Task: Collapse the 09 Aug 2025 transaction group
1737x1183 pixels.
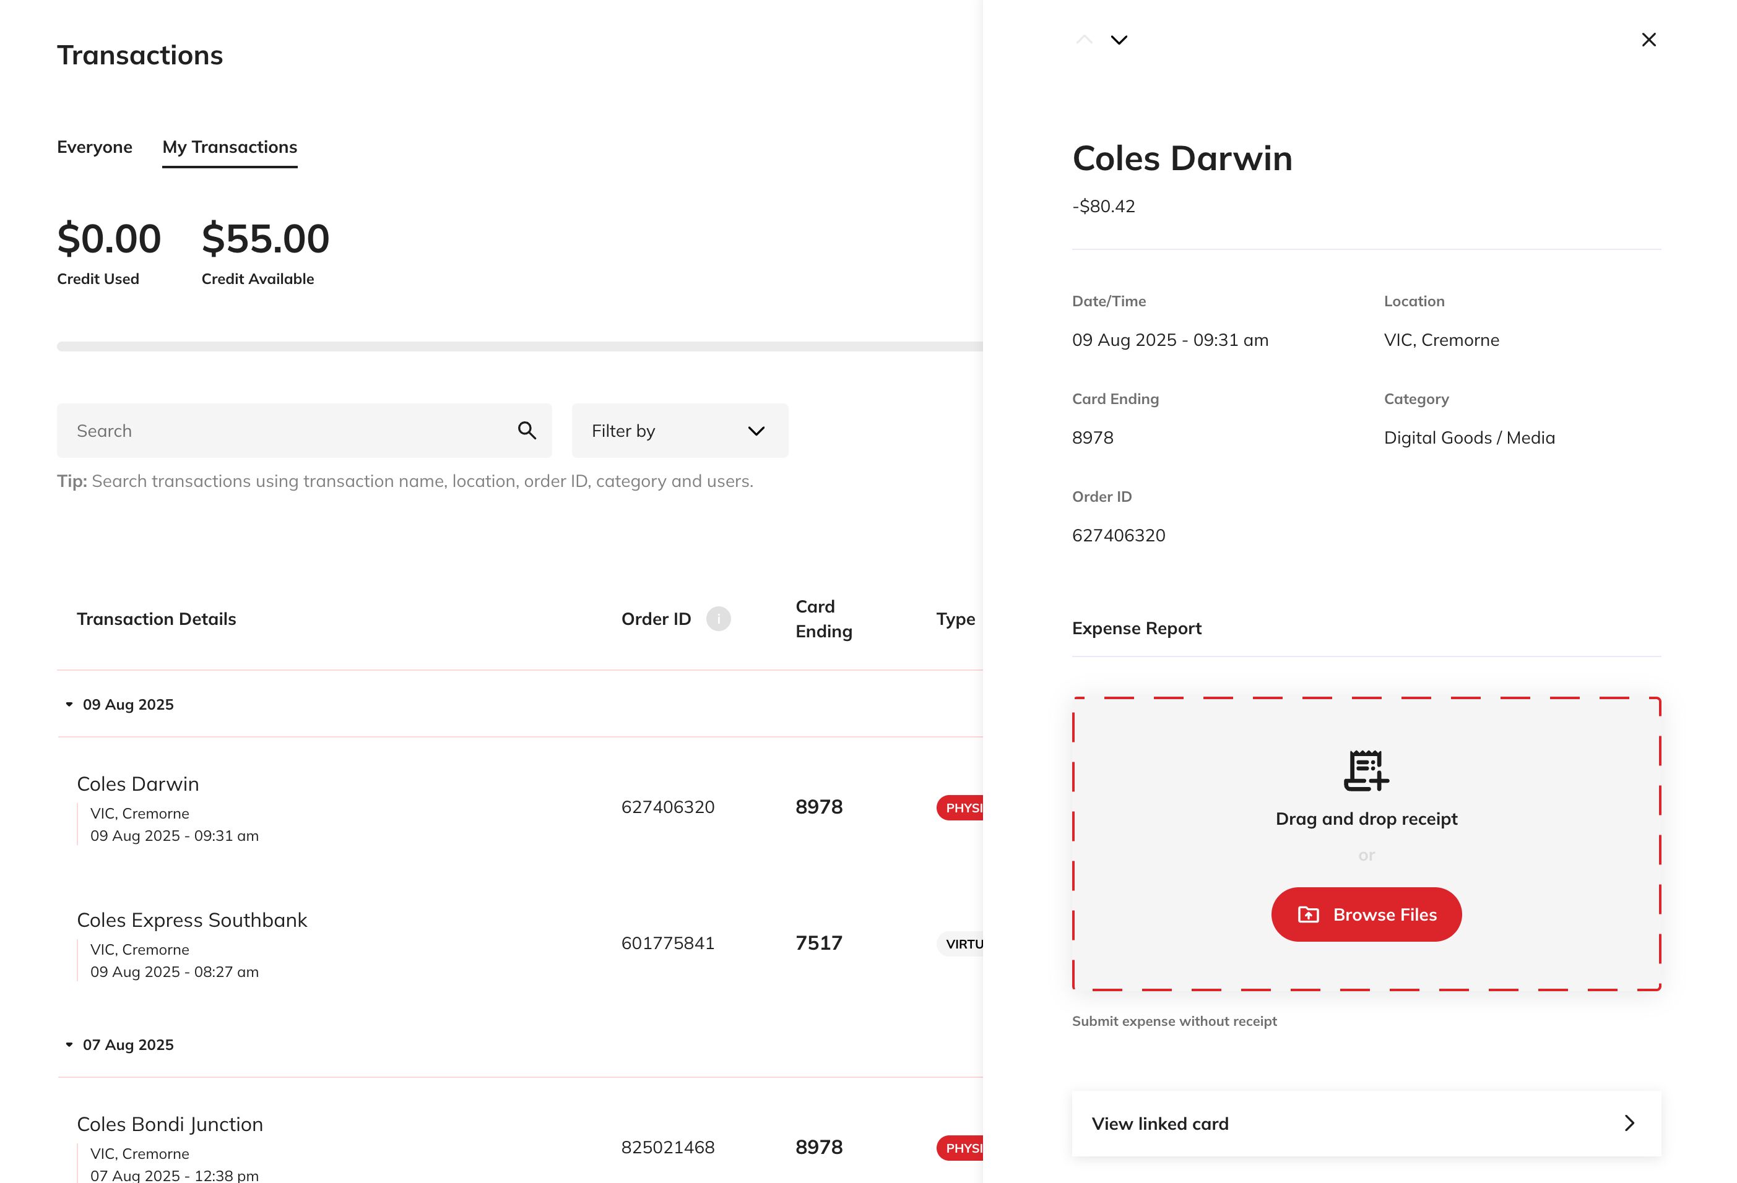Action: [x=68, y=703]
